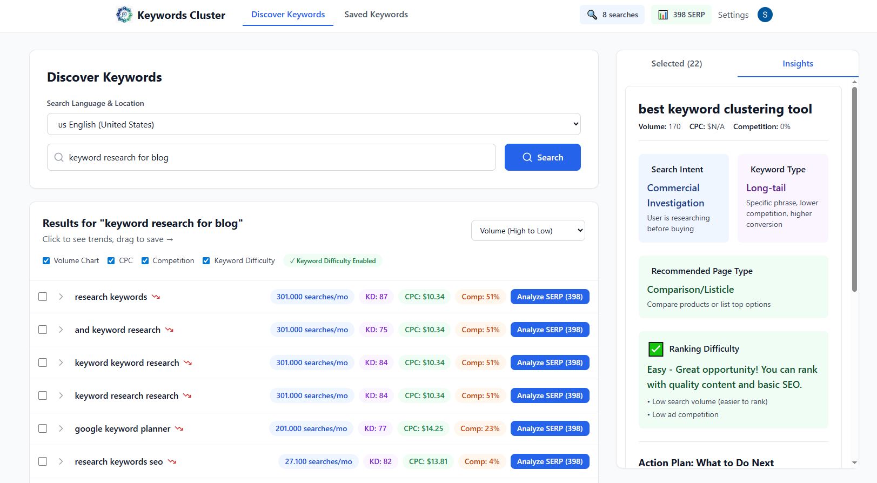Click the bar chart icon beside 398 SERP
This screenshot has height=483, width=877.
(662, 15)
